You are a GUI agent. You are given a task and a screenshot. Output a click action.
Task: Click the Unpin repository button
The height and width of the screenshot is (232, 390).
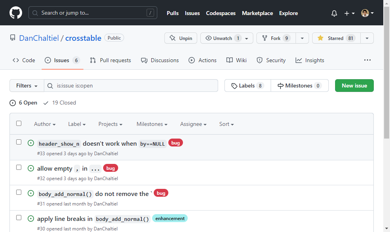[181, 38]
